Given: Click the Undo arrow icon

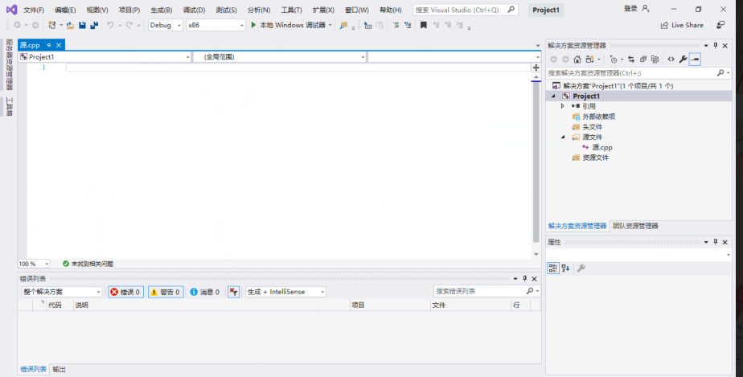Looking at the screenshot, I should pyautogui.click(x=110, y=25).
